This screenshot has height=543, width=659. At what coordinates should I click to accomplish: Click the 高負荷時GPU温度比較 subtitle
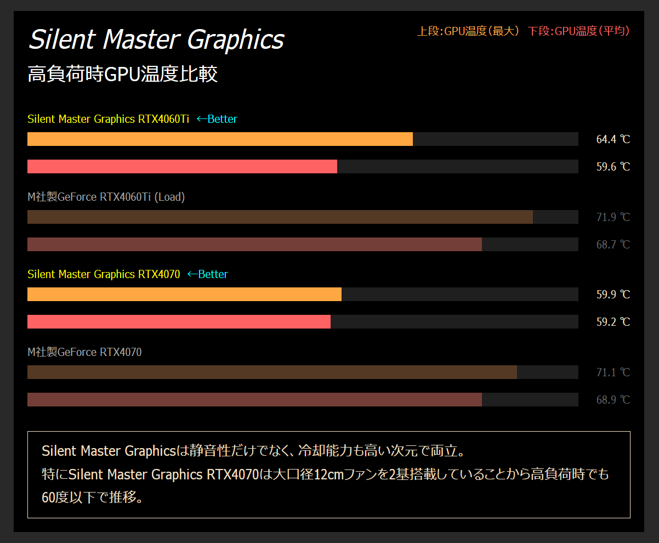123,74
